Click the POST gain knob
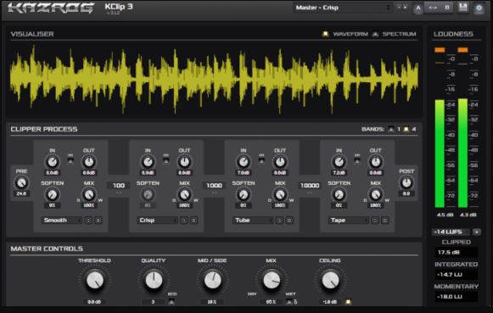This screenshot has height=313, width=493. pos(406,183)
